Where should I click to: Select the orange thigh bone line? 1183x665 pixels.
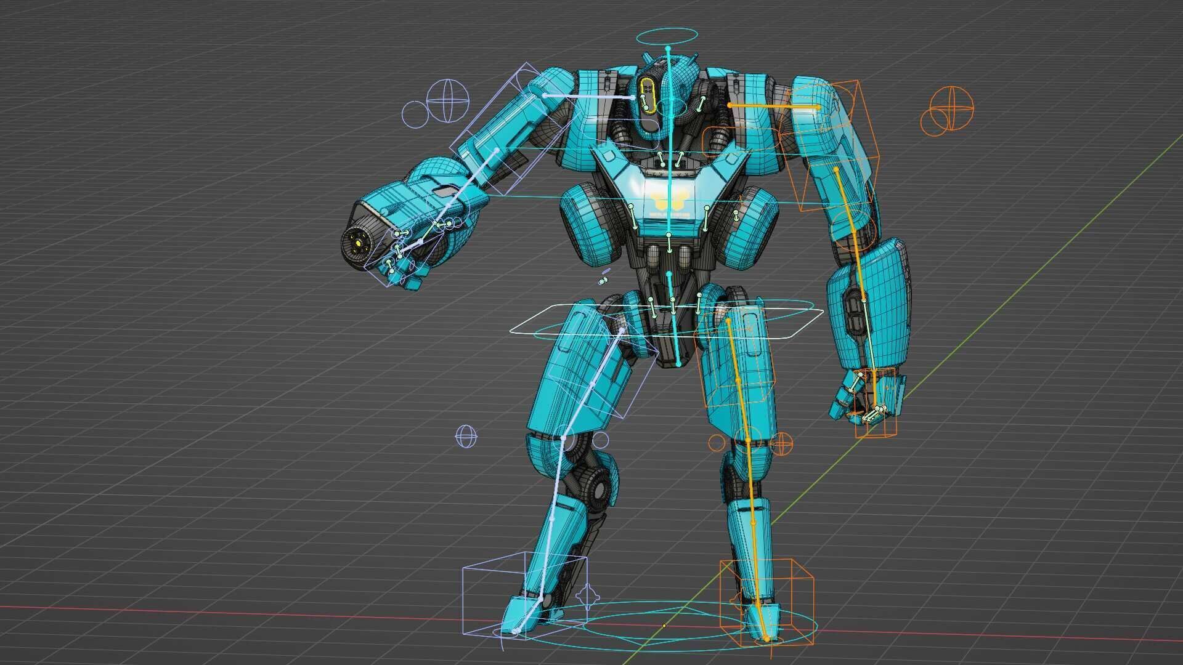pos(738,381)
